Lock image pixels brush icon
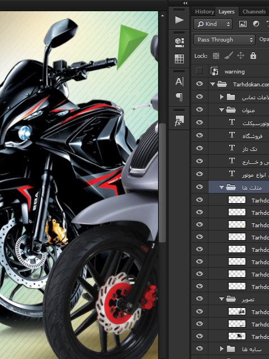269x359 pixels. pos(229,56)
